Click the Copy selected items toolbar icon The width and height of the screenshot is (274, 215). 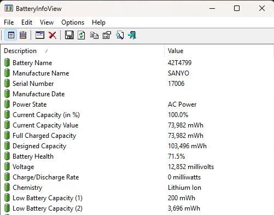point(94,35)
